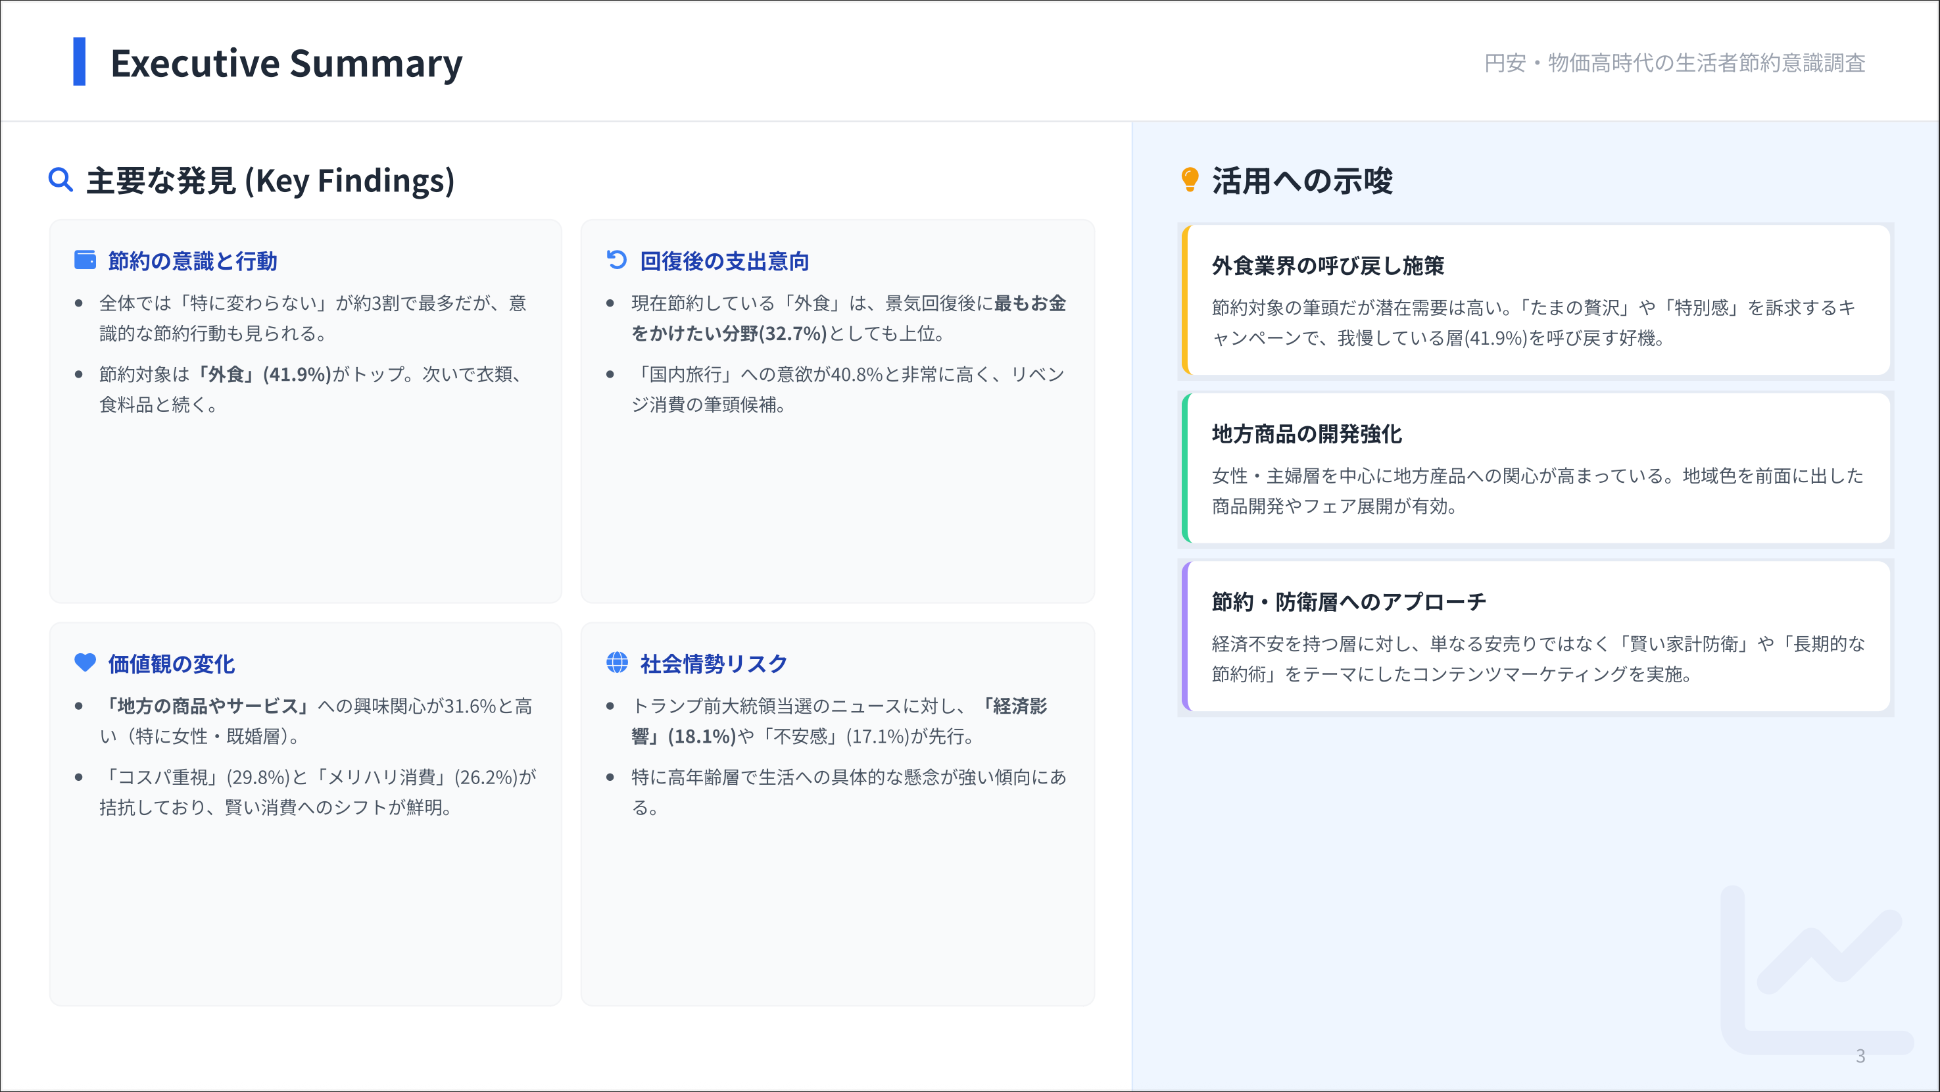This screenshot has width=1940, height=1092.
Task: Click the 活用への示唆 section heading
Action: tap(1302, 182)
